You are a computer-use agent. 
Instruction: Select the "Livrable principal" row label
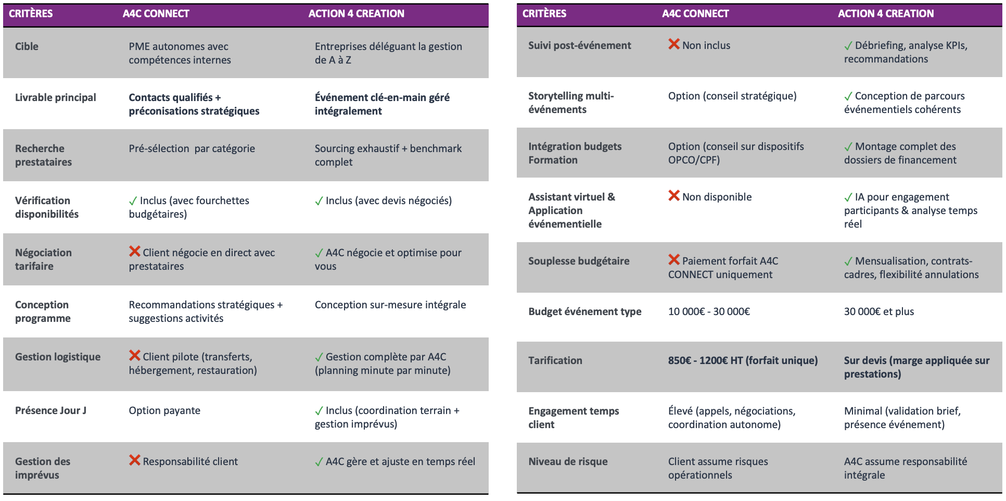point(56,97)
